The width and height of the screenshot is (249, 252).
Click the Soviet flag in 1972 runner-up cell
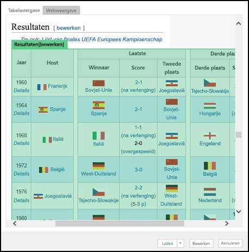coord(172,162)
